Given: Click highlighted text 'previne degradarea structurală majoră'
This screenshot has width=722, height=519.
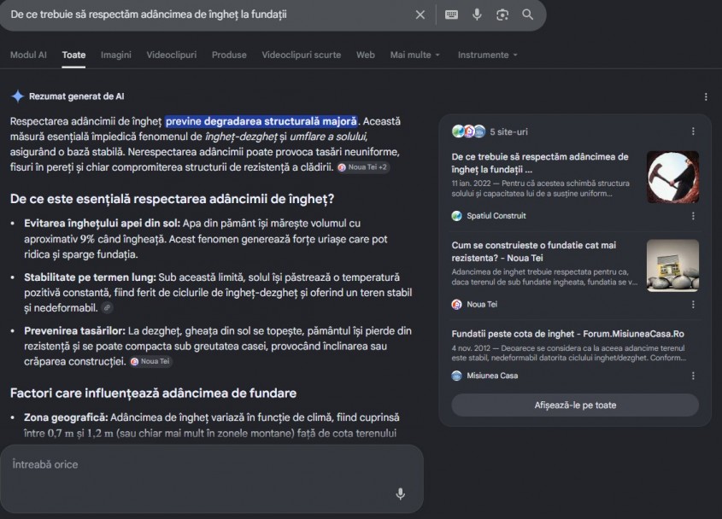Looking at the screenshot, I should tap(261, 121).
